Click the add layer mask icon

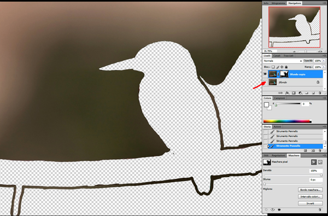(x=294, y=93)
